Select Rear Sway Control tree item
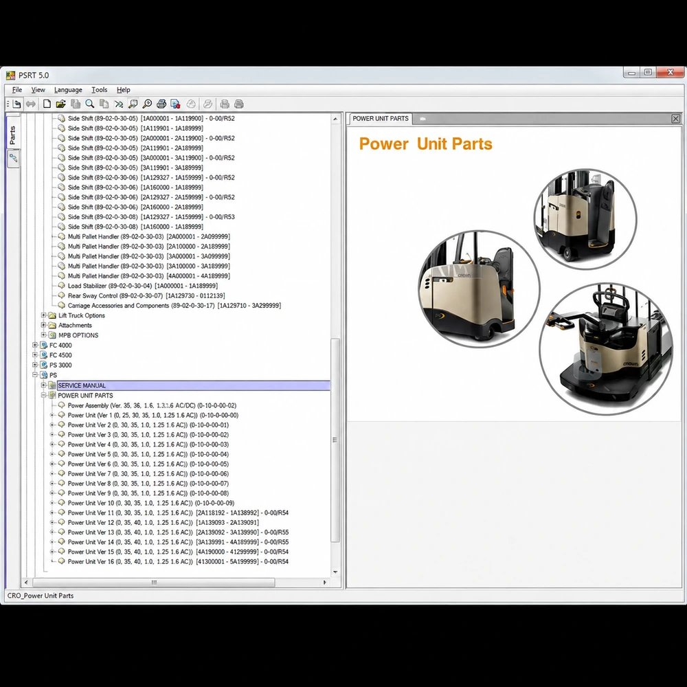This screenshot has width=687, height=687. coord(146,295)
